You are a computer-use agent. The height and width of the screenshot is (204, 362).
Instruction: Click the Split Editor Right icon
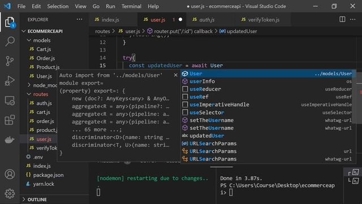click(342, 19)
